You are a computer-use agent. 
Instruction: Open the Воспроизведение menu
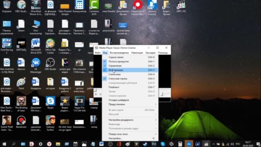pyautogui.click(x=119, y=53)
